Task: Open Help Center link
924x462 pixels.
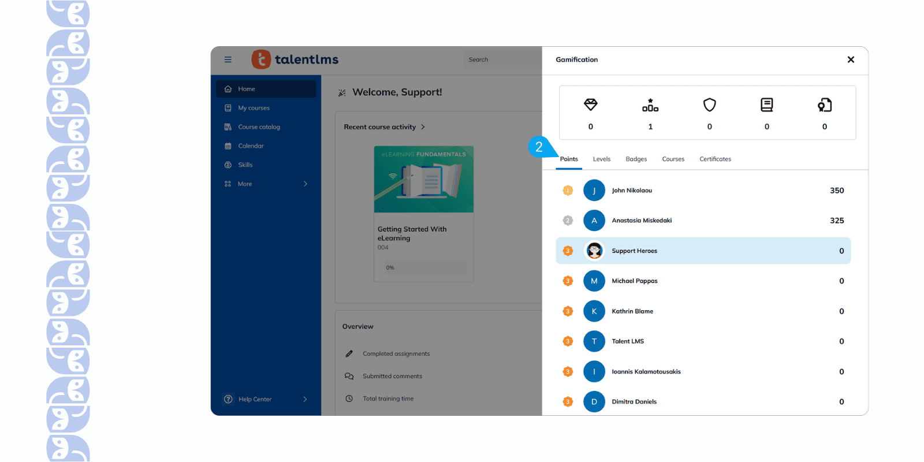Action: point(255,399)
